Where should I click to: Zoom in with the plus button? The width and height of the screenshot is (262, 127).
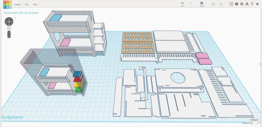(9, 33)
